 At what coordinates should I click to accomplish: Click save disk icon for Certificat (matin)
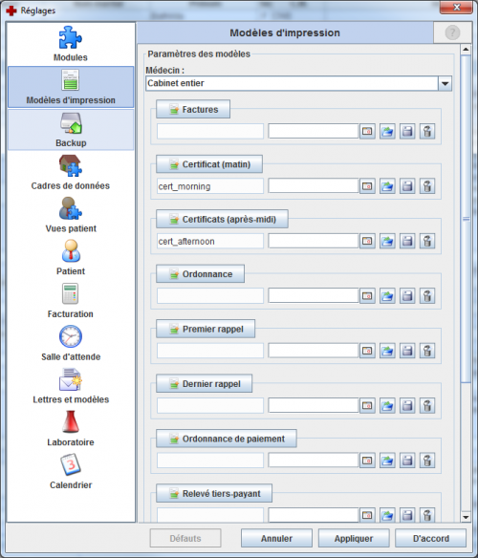(407, 186)
